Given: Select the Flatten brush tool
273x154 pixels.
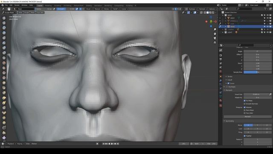Looking at the screenshot, I should click(4, 68).
